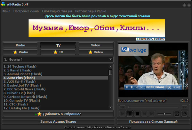The image size is (192, 130).
Task: Pause playback in the bottom control panel
Action: [130, 114]
